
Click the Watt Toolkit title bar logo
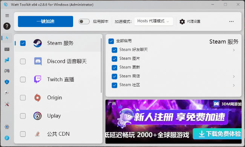(x=6, y=5)
